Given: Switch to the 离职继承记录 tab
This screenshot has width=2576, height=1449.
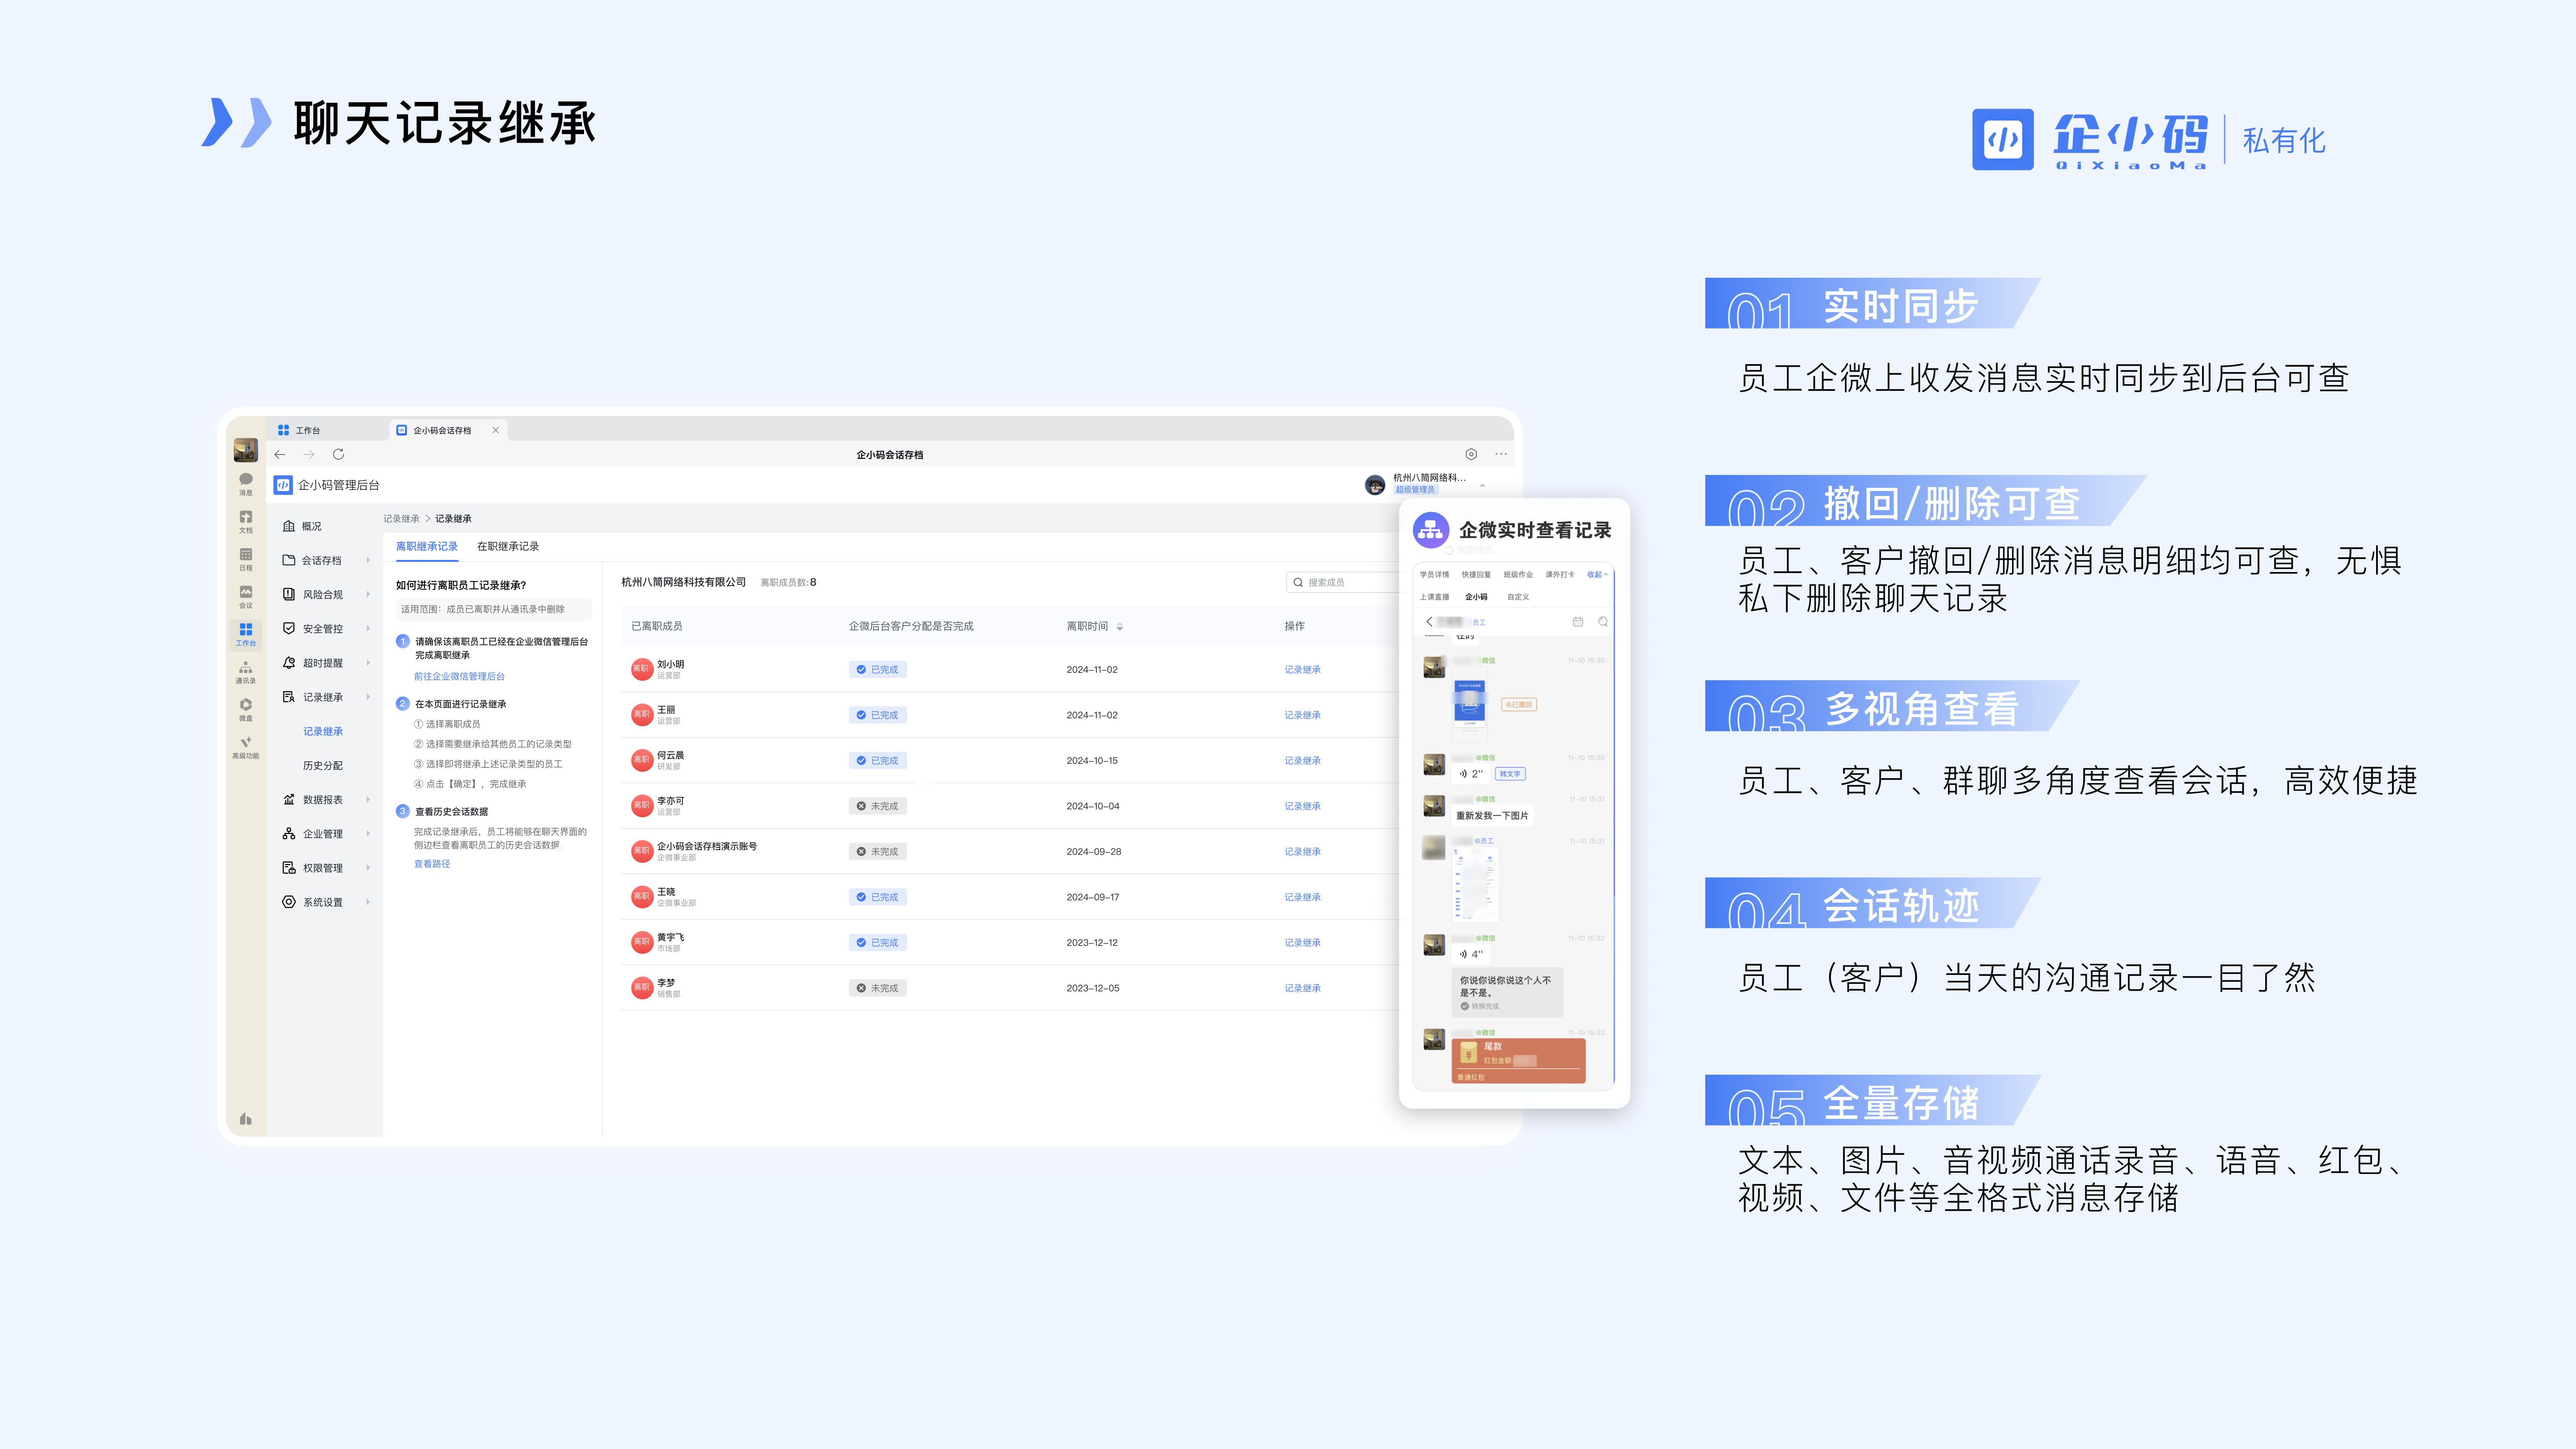Looking at the screenshot, I should pos(427,546).
